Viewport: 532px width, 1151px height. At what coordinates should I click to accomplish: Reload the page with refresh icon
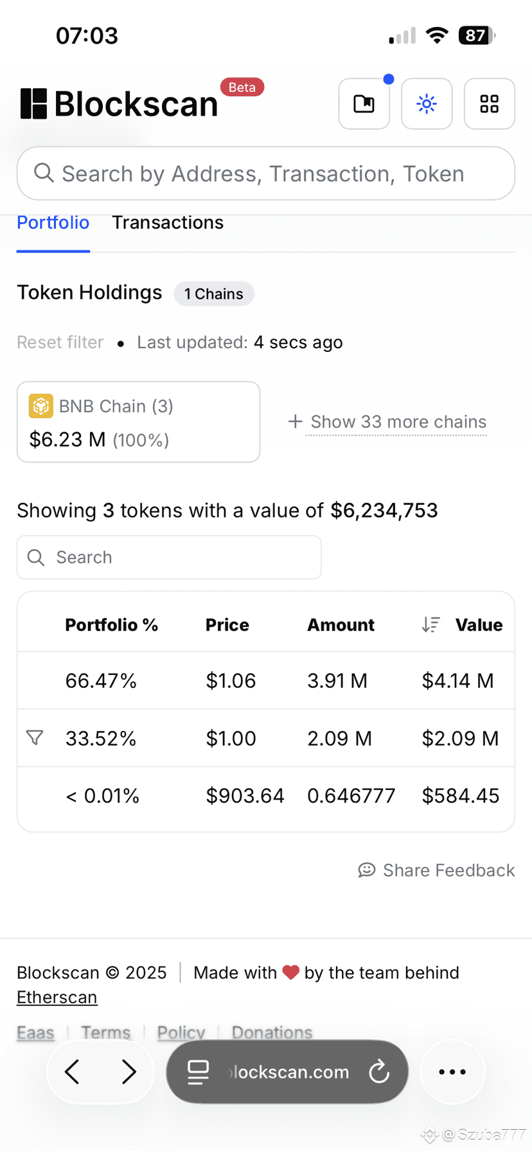(x=379, y=1071)
